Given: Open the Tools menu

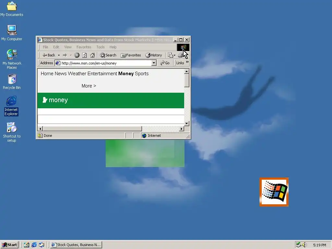Looking at the screenshot, I should 101,47.
